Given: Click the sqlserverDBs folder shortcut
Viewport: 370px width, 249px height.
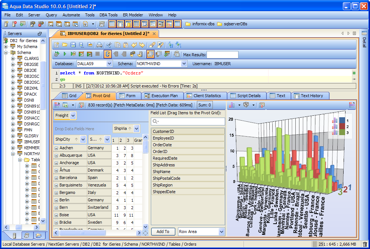Looking at the screenshot, I should [232, 24].
